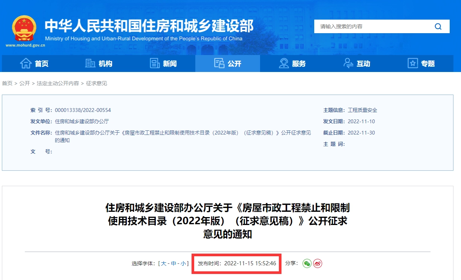Click the highlighted 发布时间 publish date box
The image size is (461, 280).
pyautogui.click(x=236, y=264)
